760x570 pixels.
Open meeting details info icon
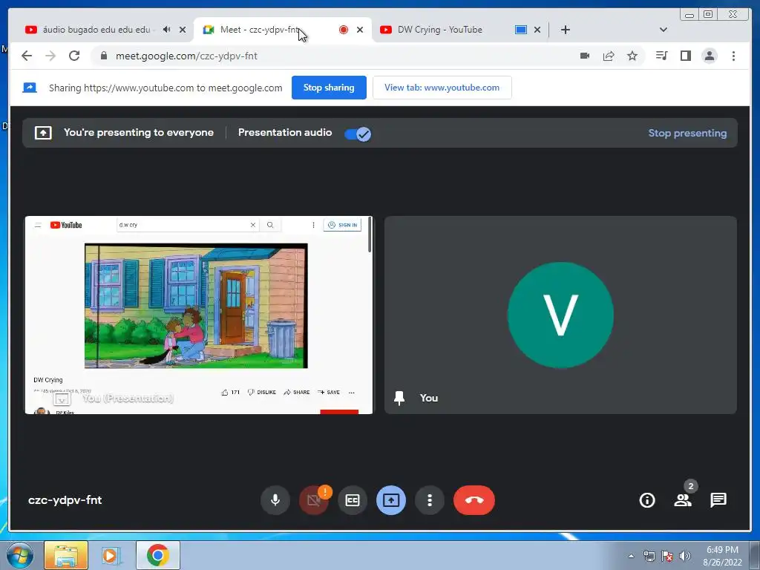pos(647,499)
